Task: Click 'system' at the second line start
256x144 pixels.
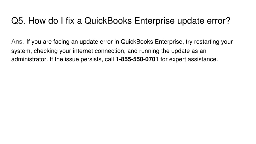Action: (x=21, y=51)
